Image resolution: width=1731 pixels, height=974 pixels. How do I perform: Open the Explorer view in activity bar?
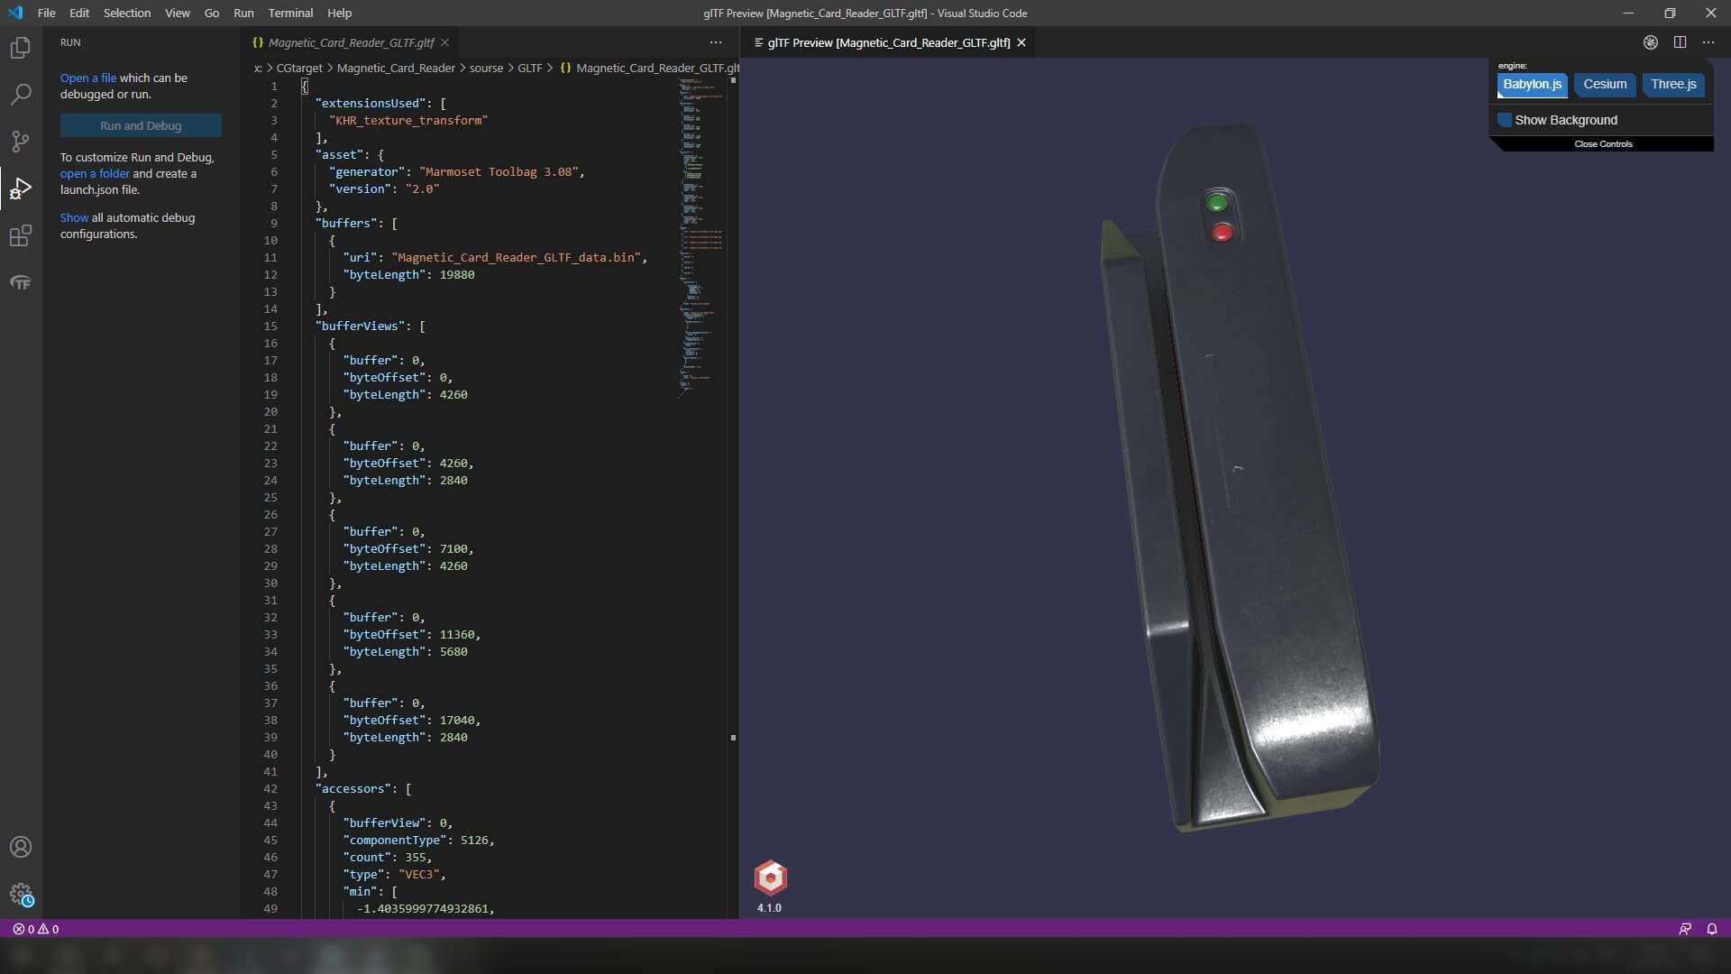tap(20, 48)
